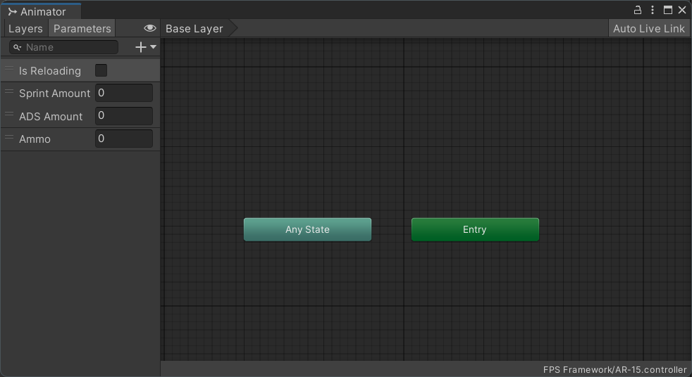This screenshot has height=377, width=692.
Task: Select the Parameters tab
Action: point(82,29)
